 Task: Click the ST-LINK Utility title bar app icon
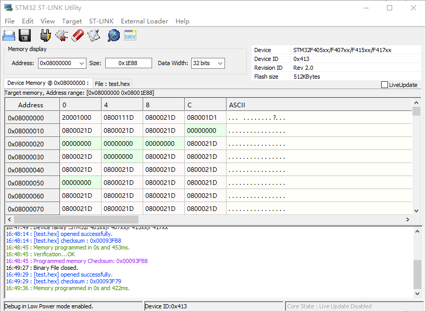[8, 8]
